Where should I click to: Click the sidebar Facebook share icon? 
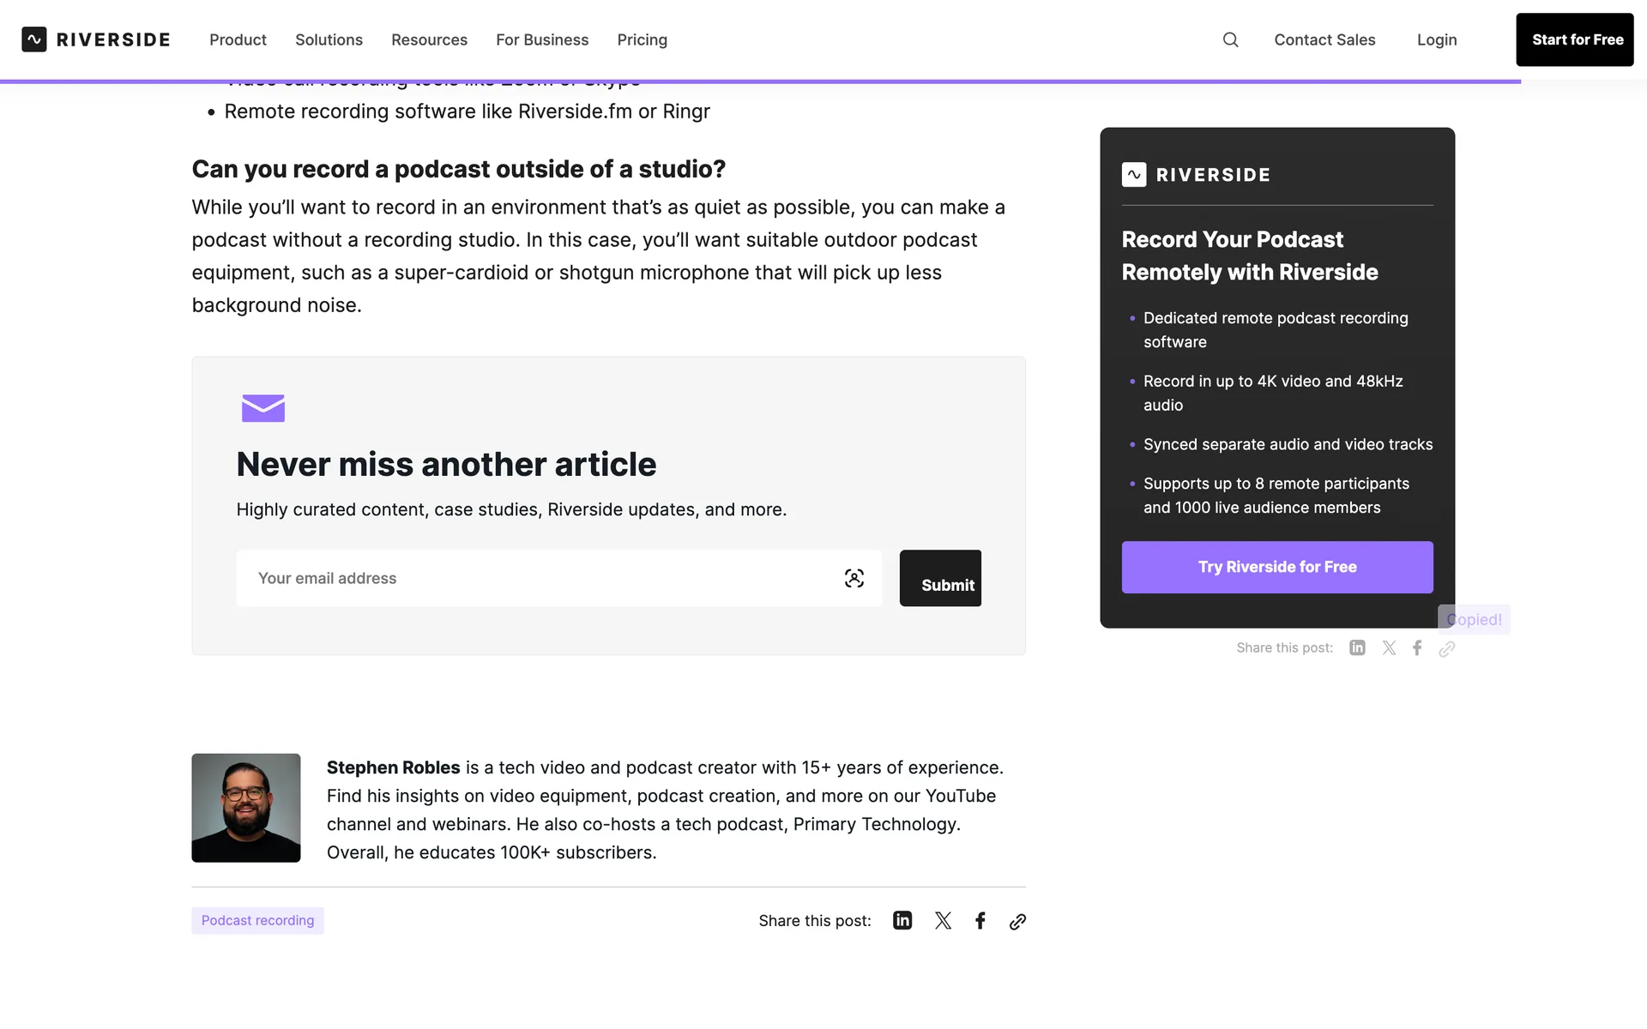pos(1417,647)
